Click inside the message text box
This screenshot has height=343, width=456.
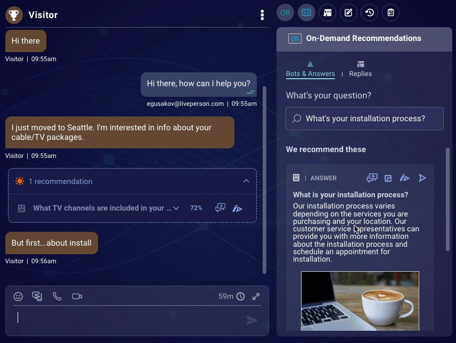[x=128, y=318]
